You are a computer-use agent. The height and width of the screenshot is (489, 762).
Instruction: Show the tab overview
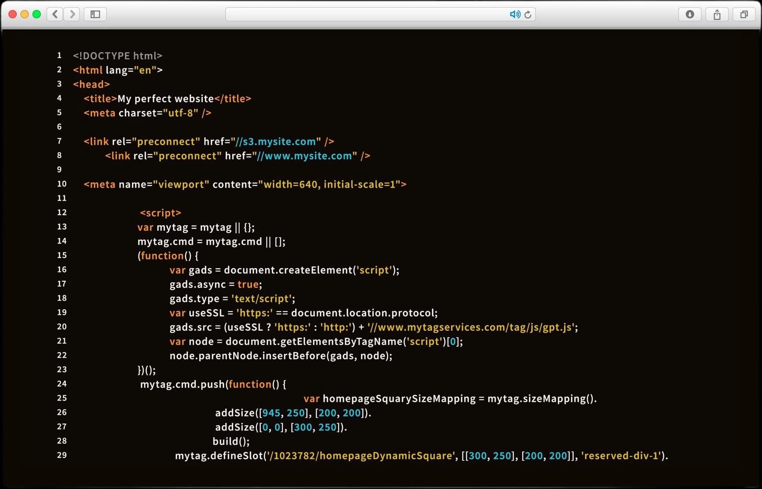(744, 14)
